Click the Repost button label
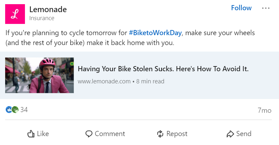This screenshot has width=279, height=145. click(x=177, y=134)
